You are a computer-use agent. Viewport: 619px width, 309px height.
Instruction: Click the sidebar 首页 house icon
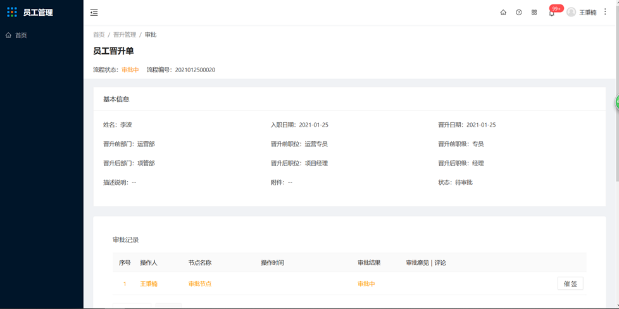(8, 35)
